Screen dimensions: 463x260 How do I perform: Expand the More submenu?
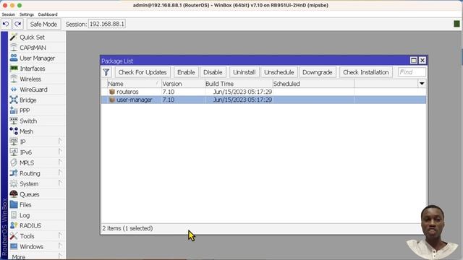[x=60, y=256]
